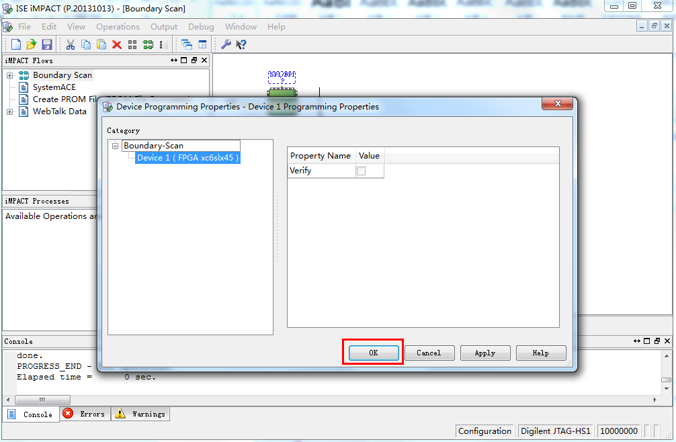Click the console horizontal scrollbar thumb
The height and width of the screenshot is (442, 676).
(42, 400)
